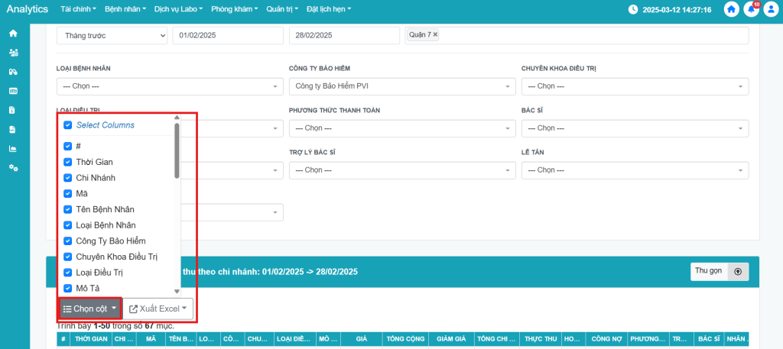Open the patients group icon in sidebar

[13, 53]
